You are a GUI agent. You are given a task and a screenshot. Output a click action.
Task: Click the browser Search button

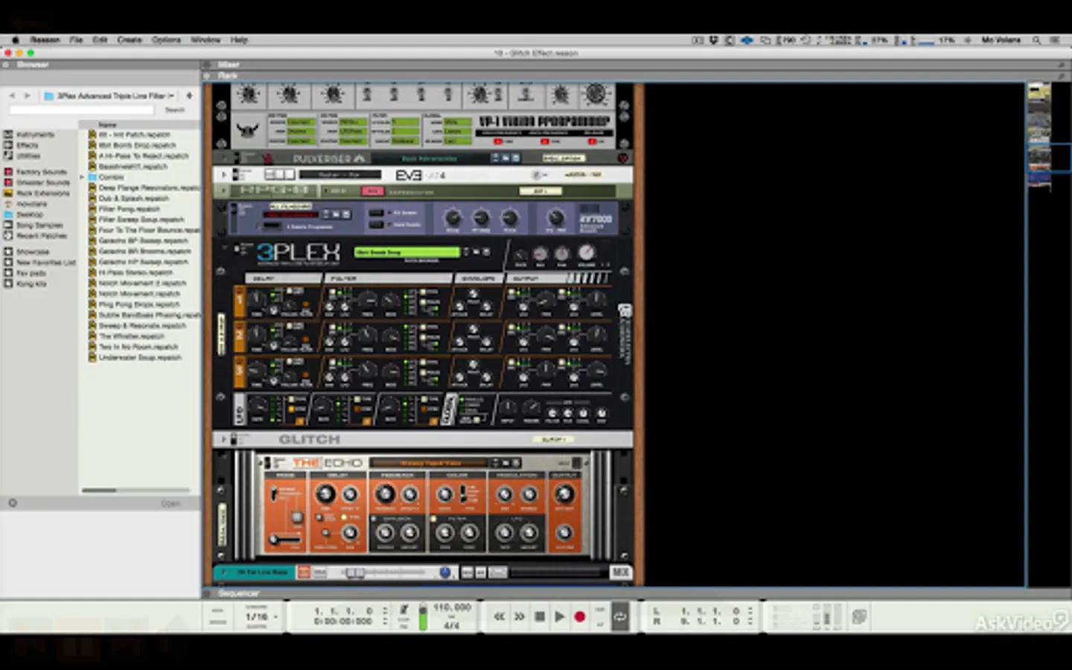[175, 110]
